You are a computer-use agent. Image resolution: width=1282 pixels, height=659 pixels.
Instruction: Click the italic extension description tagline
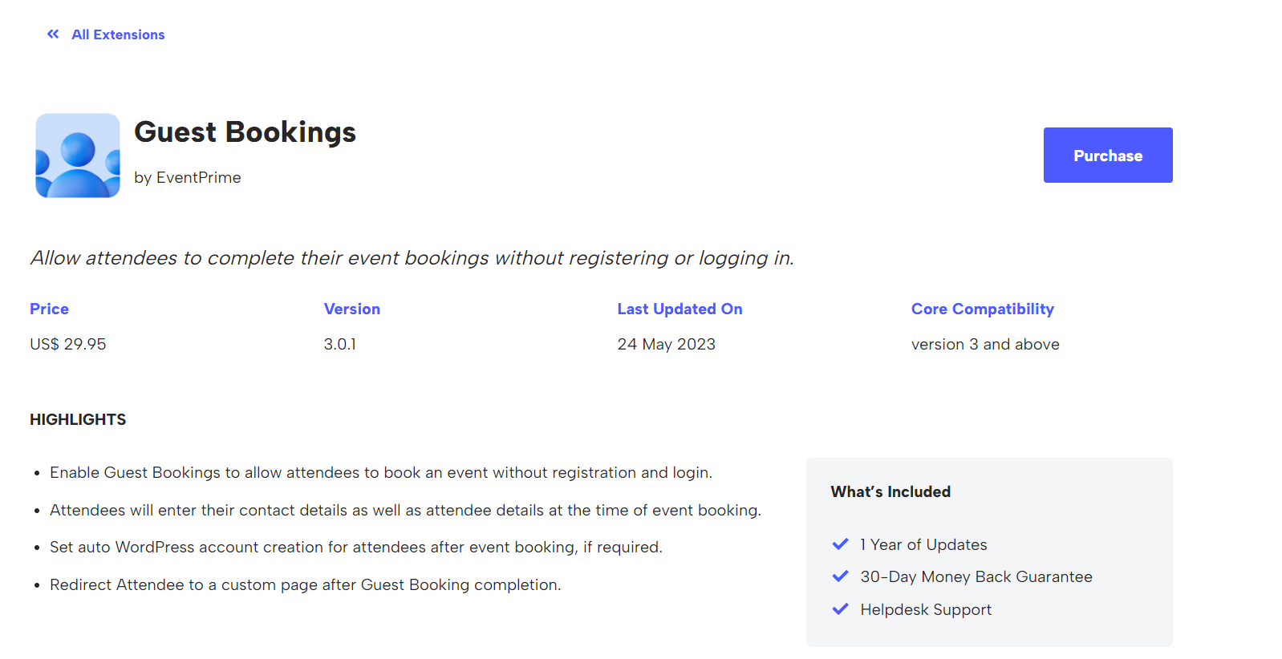pyautogui.click(x=412, y=258)
